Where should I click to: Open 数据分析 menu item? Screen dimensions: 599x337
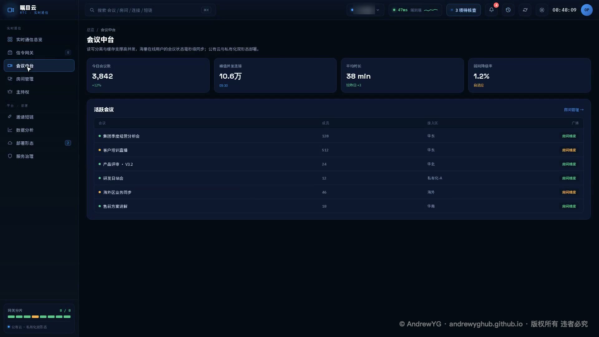point(39,130)
